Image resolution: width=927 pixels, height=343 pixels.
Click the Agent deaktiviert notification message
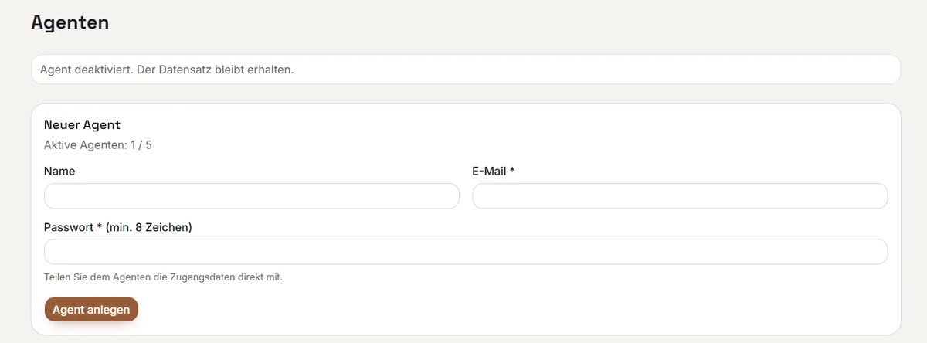pos(167,70)
